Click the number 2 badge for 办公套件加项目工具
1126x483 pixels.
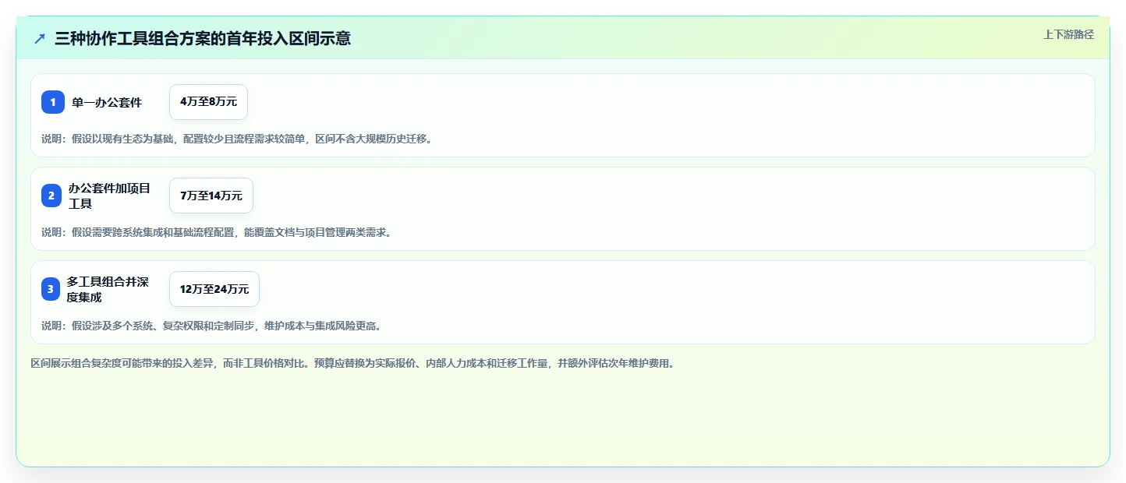[x=51, y=196]
